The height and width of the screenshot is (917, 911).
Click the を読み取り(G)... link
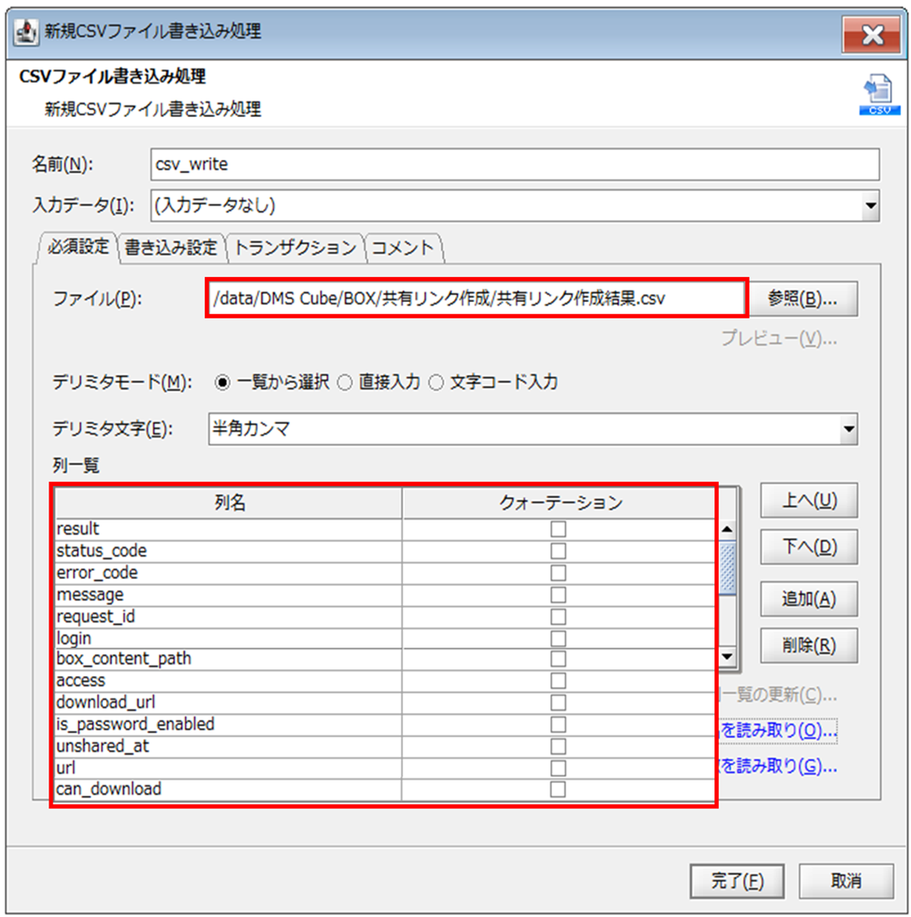click(x=778, y=766)
